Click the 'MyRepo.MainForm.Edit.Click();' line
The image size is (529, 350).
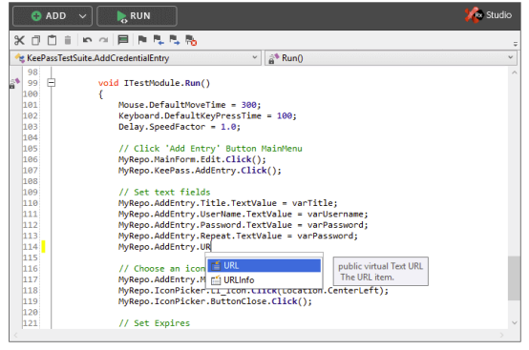(192, 159)
